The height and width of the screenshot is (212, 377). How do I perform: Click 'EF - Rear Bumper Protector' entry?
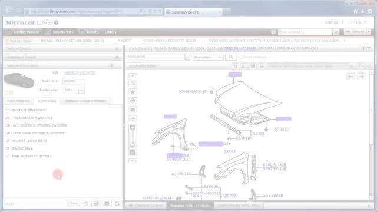tap(28, 156)
